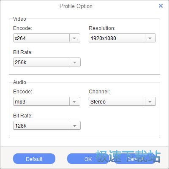The height and width of the screenshot is (169, 169).
Task: Reset settings with the Default button
Action: [x=34, y=159]
